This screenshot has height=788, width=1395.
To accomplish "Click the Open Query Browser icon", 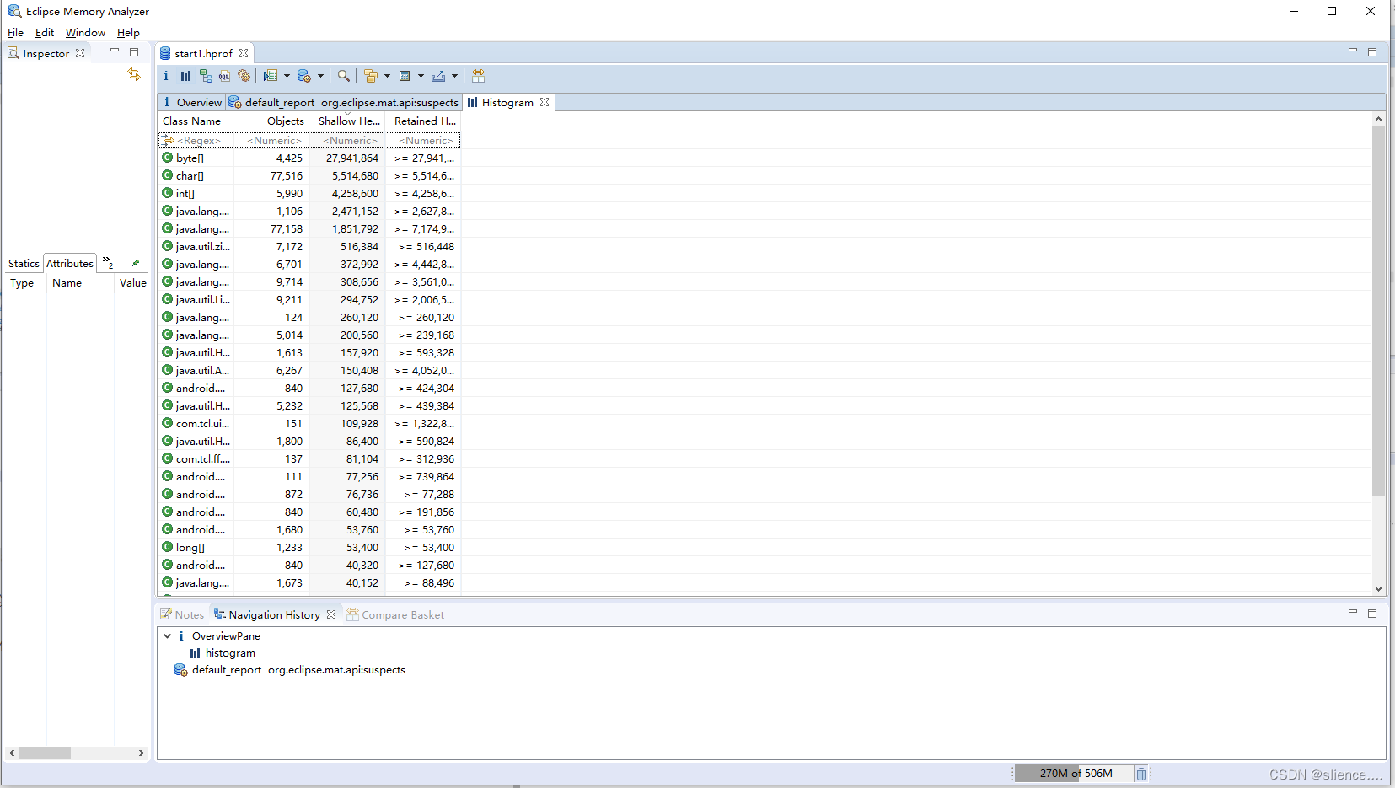I will [x=304, y=76].
